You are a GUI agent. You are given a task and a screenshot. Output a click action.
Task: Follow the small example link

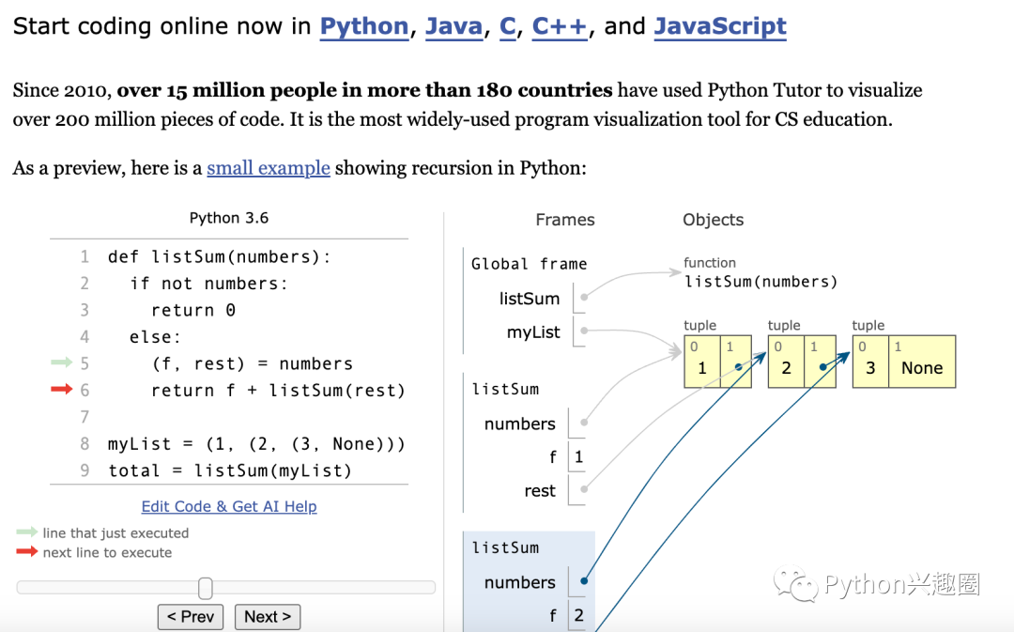[269, 168]
